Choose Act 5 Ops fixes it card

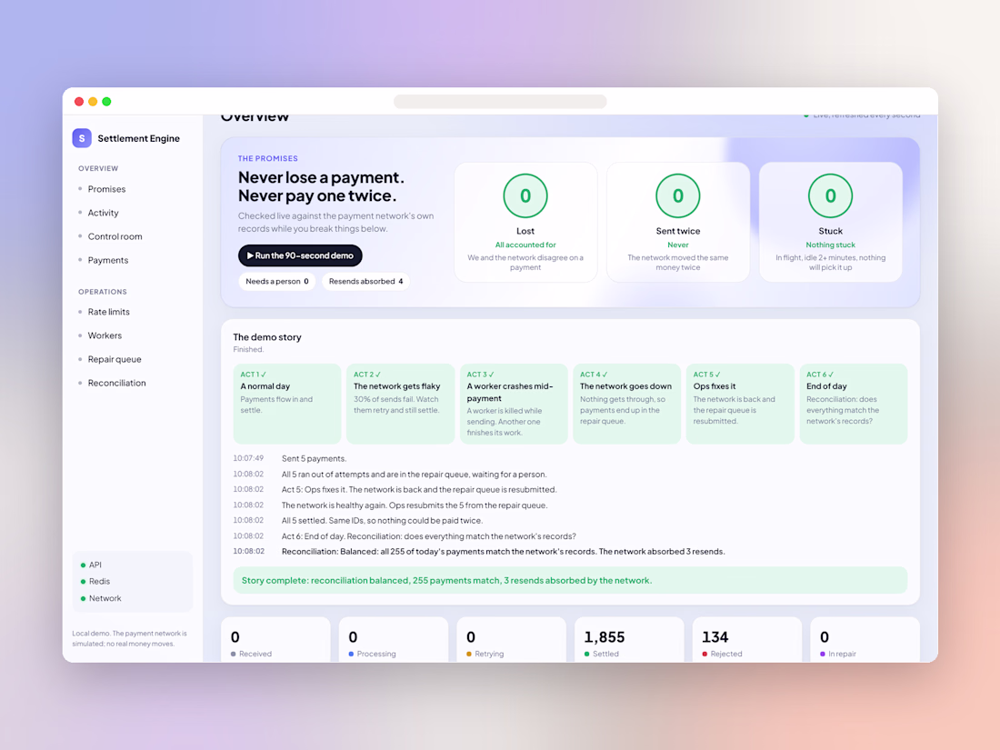(x=740, y=404)
